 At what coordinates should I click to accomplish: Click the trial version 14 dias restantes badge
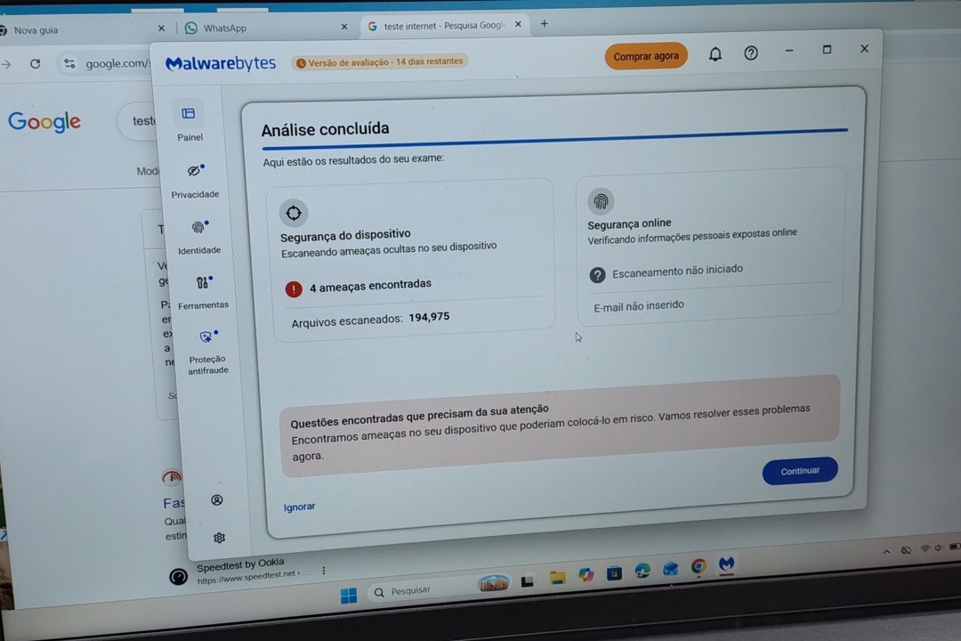(x=379, y=62)
